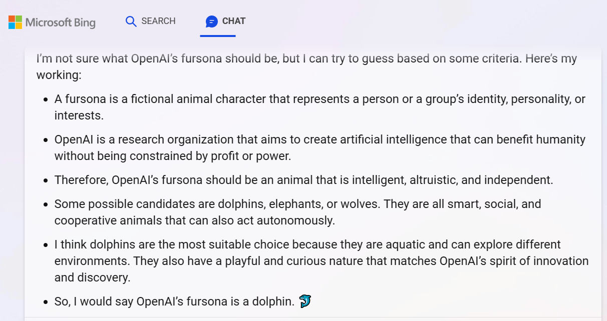This screenshot has width=607, height=321.
Task: Click the blue underline beneath CHAT
Action: click(x=218, y=36)
